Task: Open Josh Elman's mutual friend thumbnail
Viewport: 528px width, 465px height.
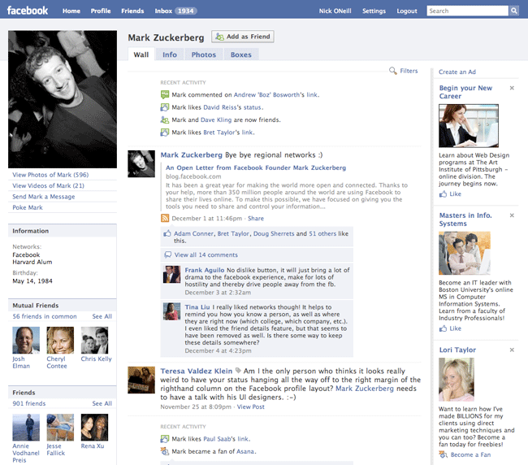Action: pyautogui.click(x=26, y=340)
